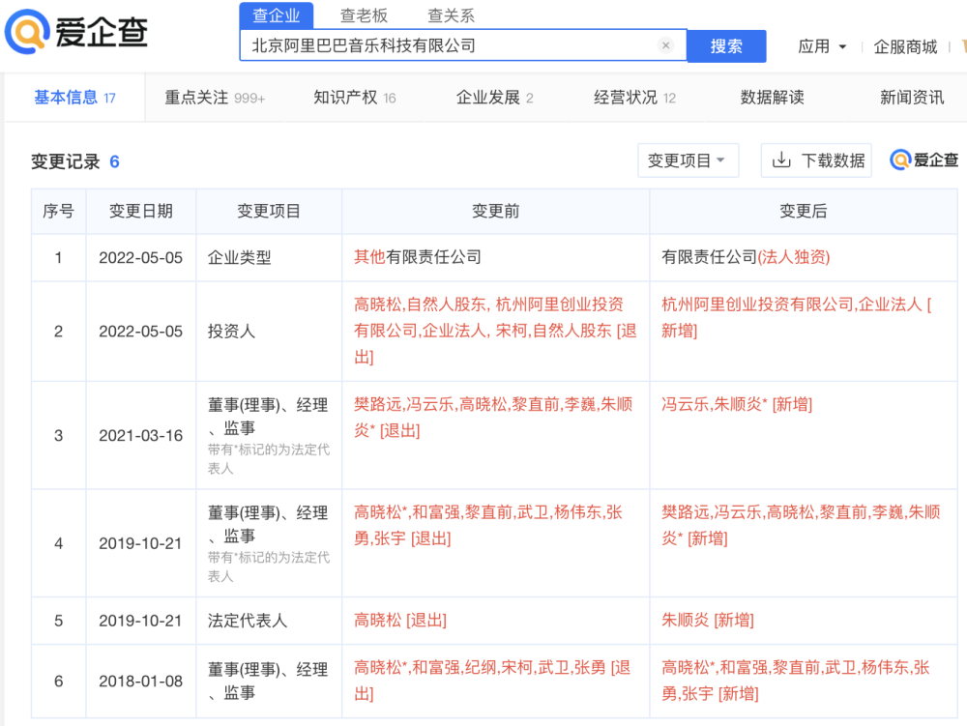The height and width of the screenshot is (726, 967).
Task: Click the 变更前 column header
Action: (496, 212)
